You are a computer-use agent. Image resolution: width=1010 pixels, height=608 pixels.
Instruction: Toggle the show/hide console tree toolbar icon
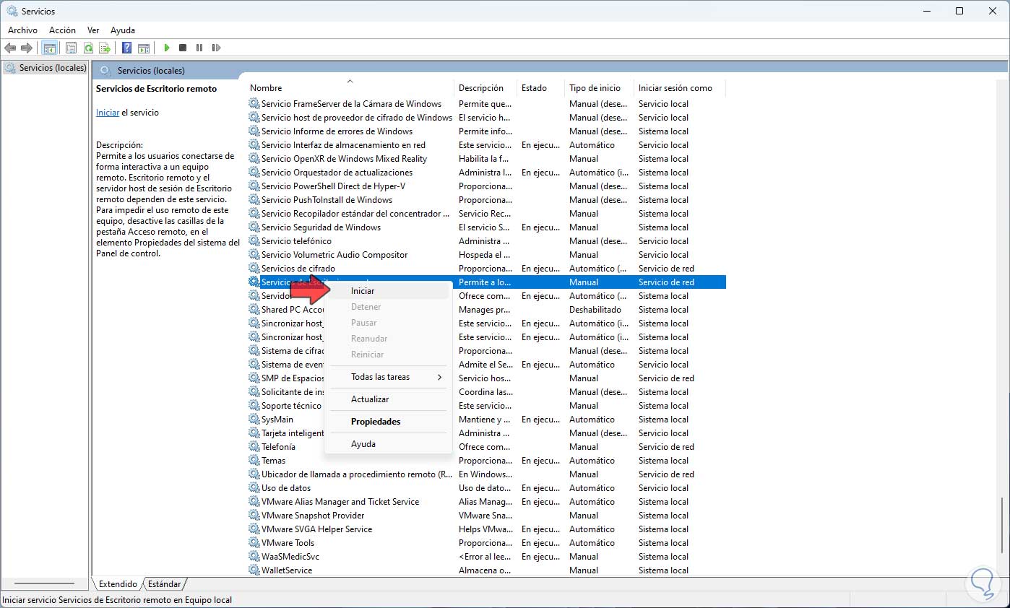click(x=50, y=48)
